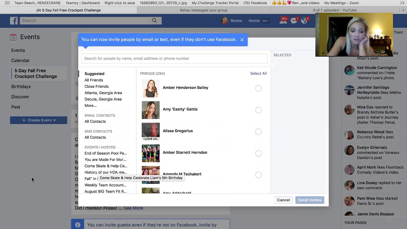Open My Challenge Tracker Portal bookmark
Viewport: 407px width, 229px height.
[x=215, y=3]
